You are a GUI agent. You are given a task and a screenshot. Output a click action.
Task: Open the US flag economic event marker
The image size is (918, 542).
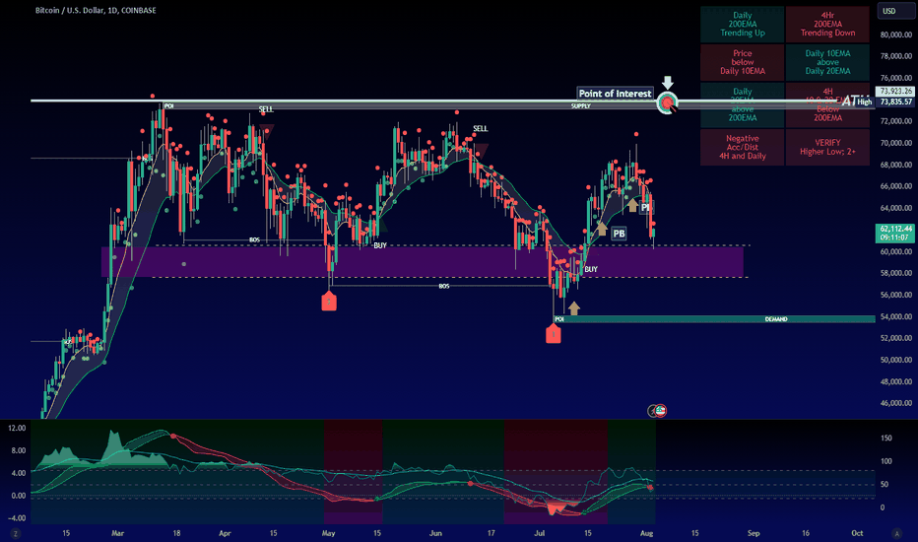coord(661,411)
